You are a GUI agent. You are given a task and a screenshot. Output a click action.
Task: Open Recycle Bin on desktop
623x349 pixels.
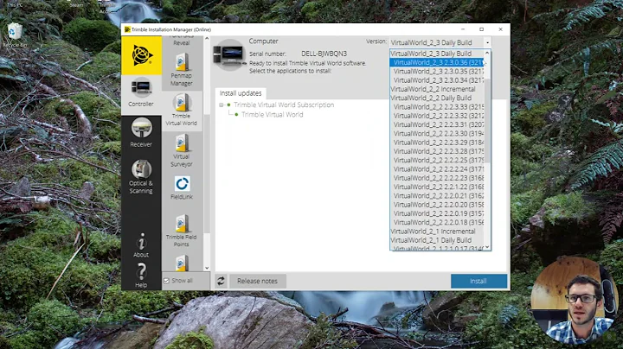[x=15, y=35]
